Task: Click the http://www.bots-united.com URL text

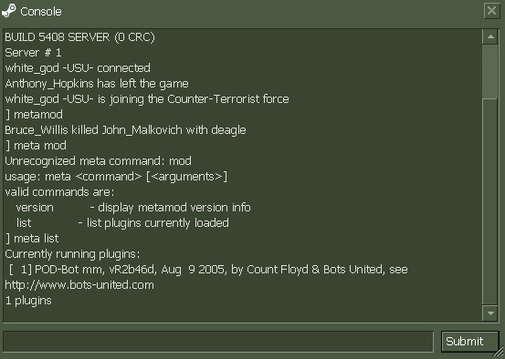Action: click(x=79, y=285)
